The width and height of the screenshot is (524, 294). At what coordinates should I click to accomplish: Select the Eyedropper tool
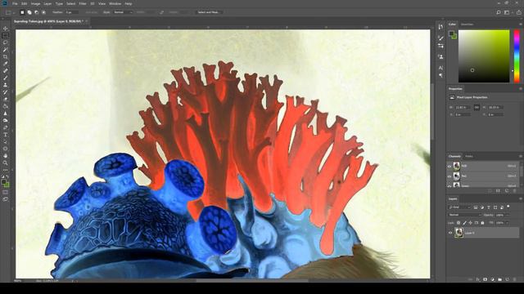6,64
